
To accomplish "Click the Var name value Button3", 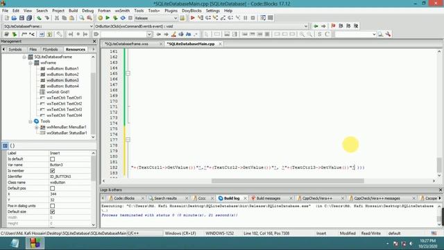I will pos(69,165).
